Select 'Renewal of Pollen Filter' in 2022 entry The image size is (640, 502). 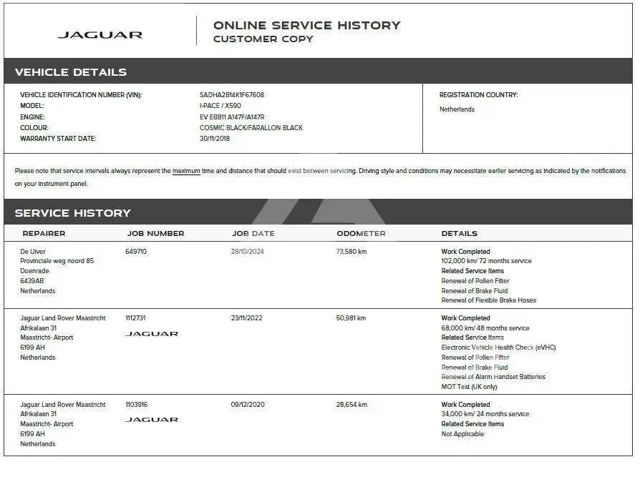pyautogui.click(x=475, y=358)
